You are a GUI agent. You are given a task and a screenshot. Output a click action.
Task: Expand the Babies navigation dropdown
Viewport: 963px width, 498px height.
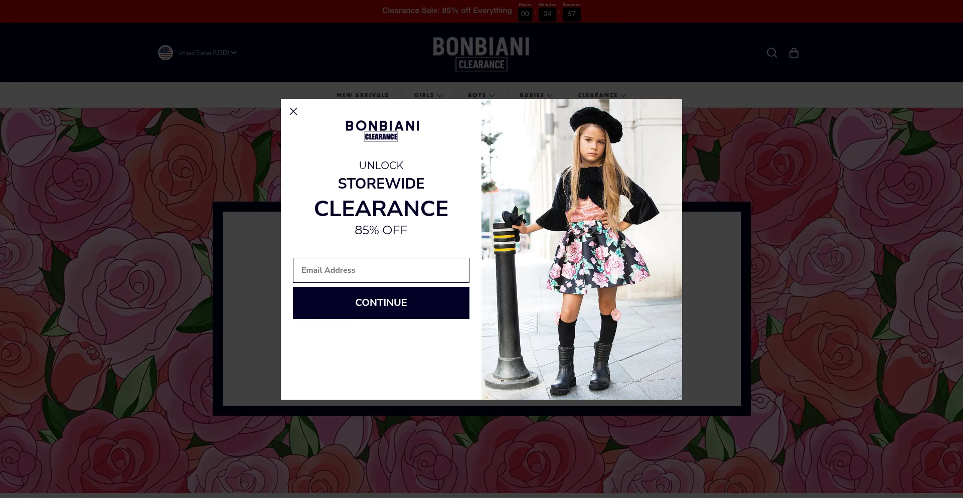(536, 95)
